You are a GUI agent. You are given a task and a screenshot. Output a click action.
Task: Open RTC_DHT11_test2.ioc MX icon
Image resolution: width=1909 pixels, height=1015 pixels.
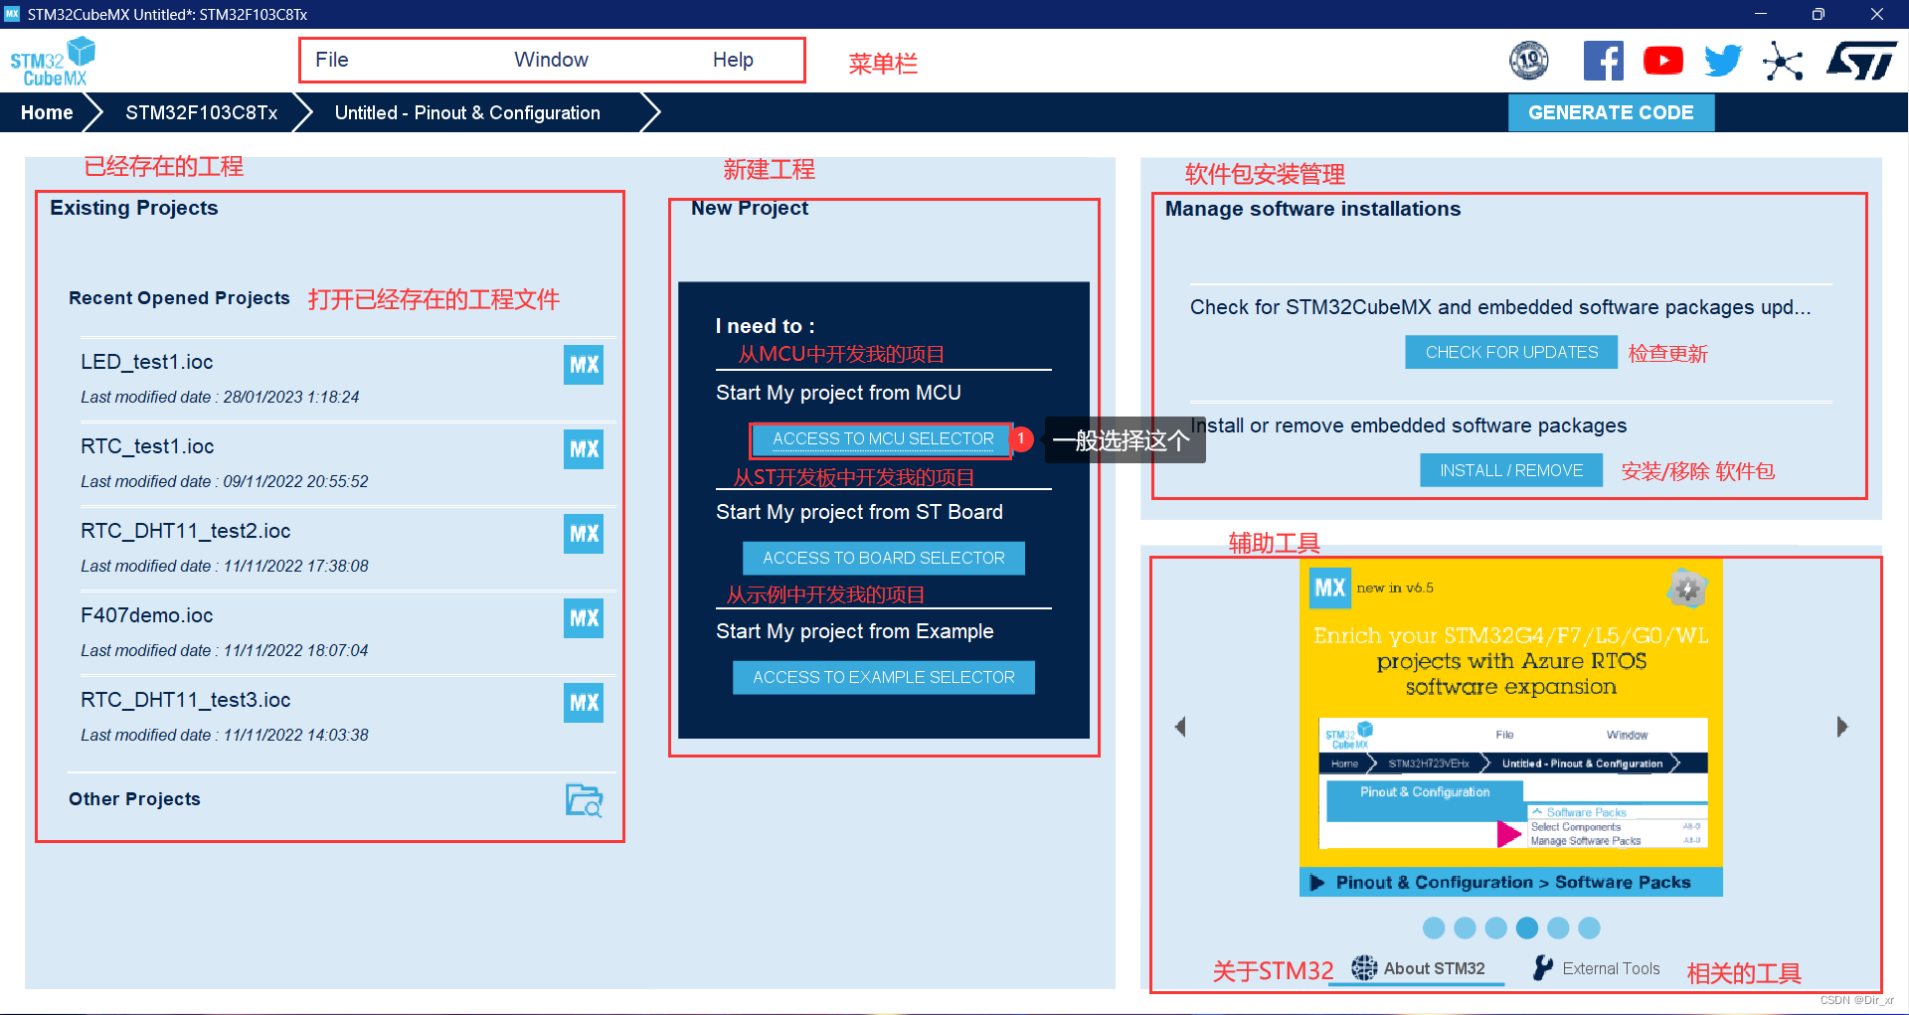[584, 534]
